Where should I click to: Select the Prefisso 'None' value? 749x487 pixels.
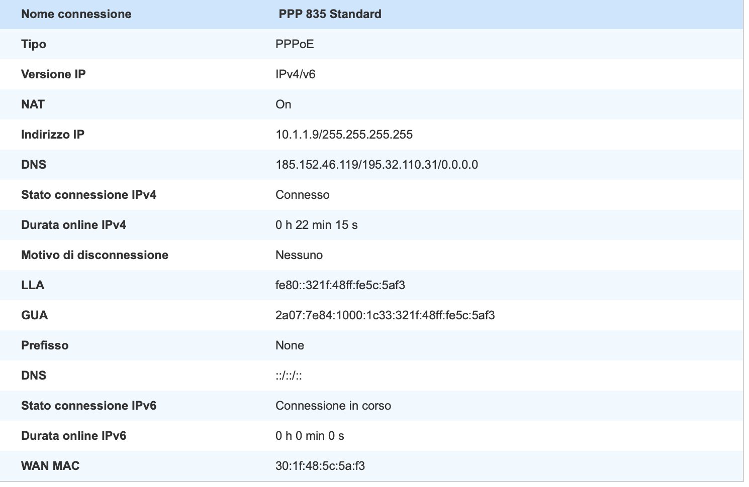pos(290,345)
